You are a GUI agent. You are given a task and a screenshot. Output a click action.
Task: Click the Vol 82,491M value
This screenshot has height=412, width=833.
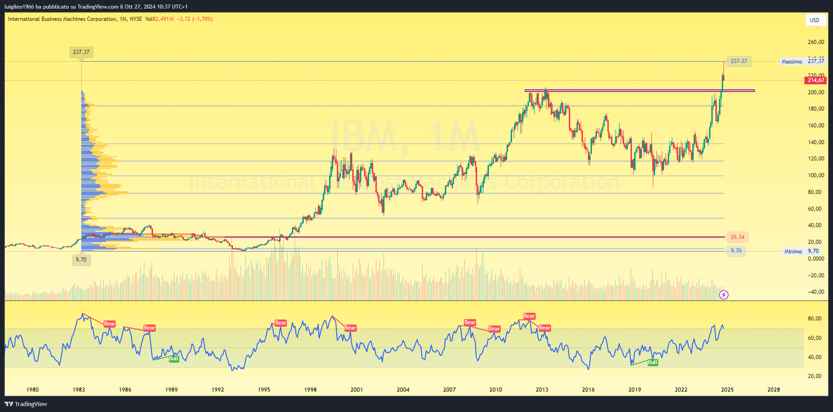159,19
